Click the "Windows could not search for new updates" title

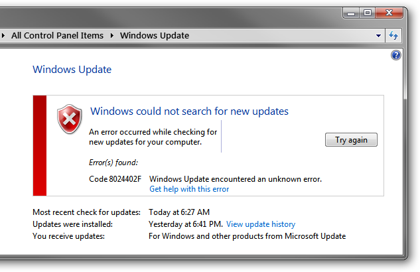click(189, 111)
